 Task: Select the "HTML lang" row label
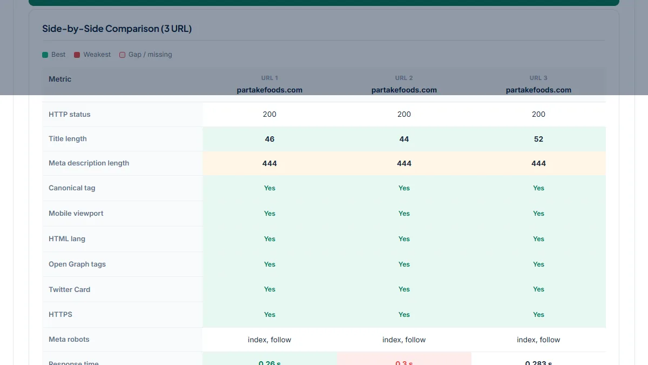point(67,238)
